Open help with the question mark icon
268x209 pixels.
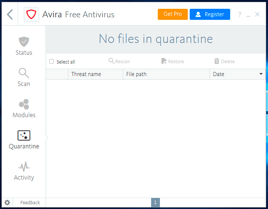coord(240,14)
